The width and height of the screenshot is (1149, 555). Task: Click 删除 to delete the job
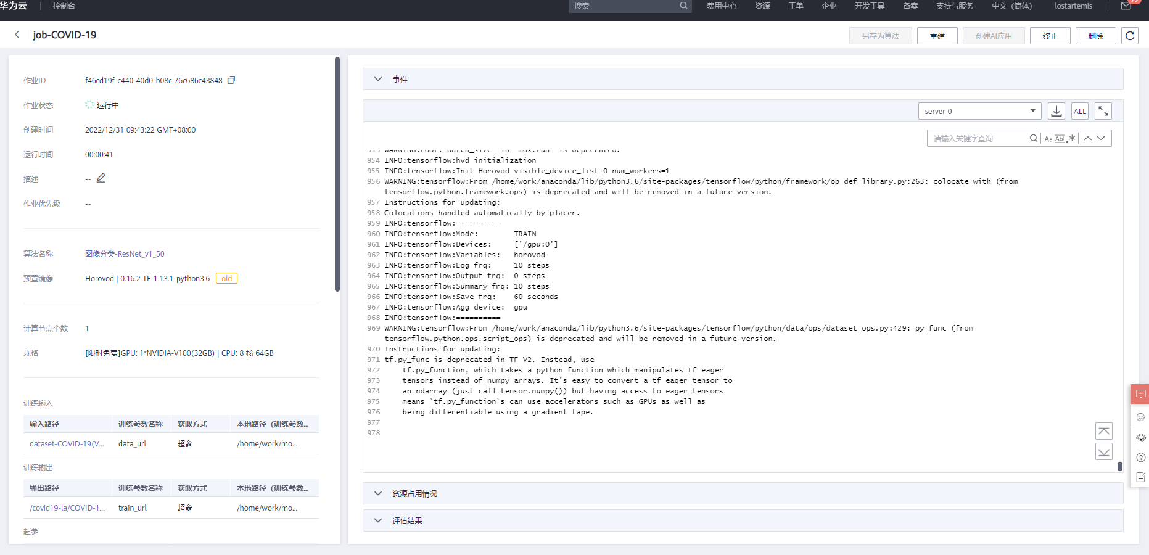coord(1096,36)
